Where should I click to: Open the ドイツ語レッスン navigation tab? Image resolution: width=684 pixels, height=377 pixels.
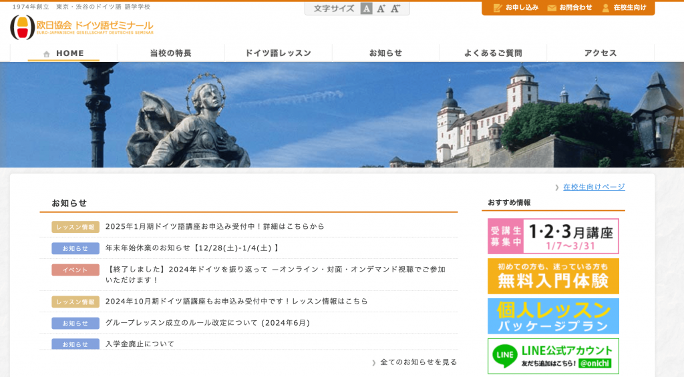(x=279, y=53)
